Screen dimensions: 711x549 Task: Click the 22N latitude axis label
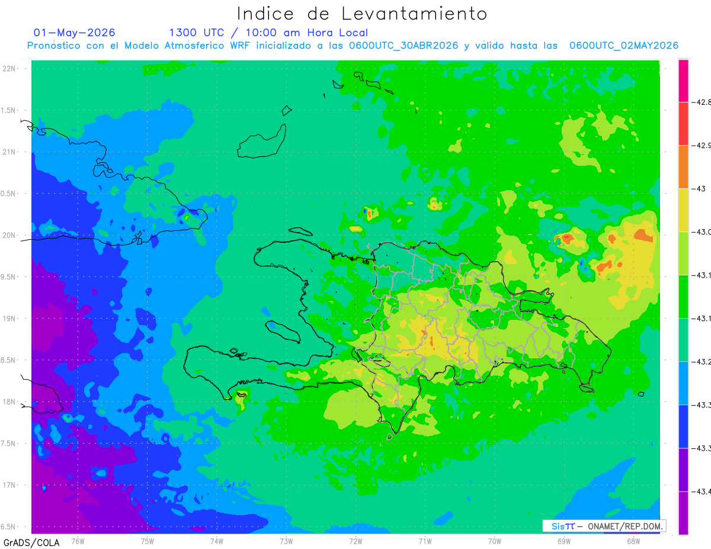(x=11, y=69)
